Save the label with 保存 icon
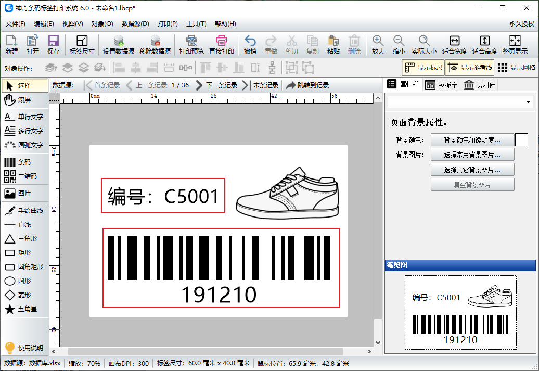The height and width of the screenshot is (371, 539). (x=53, y=45)
